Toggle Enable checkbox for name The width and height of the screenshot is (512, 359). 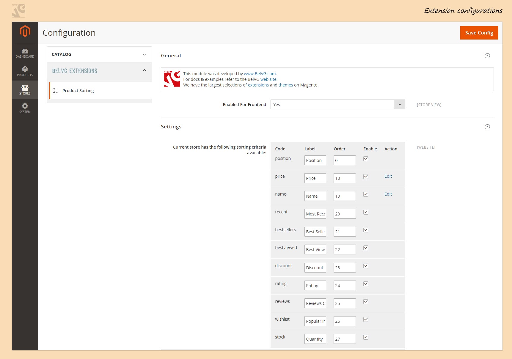click(x=366, y=194)
